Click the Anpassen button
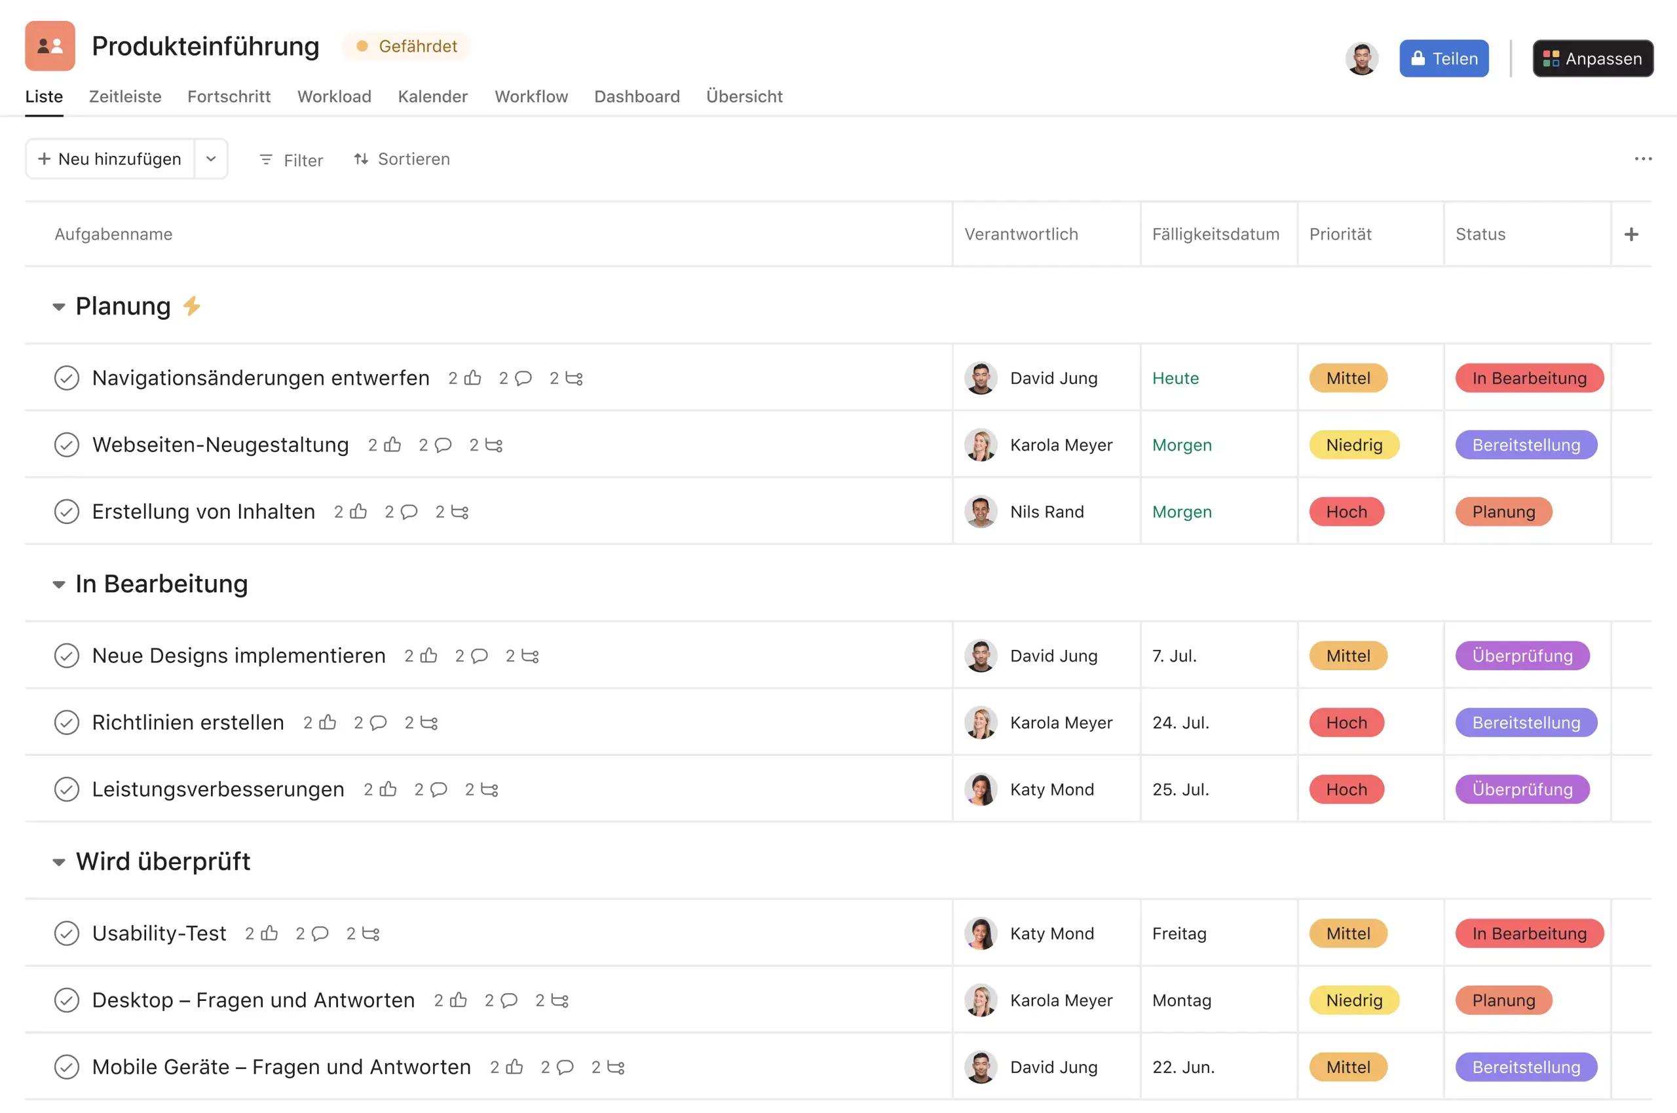This screenshot has width=1677, height=1113. click(x=1592, y=58)
